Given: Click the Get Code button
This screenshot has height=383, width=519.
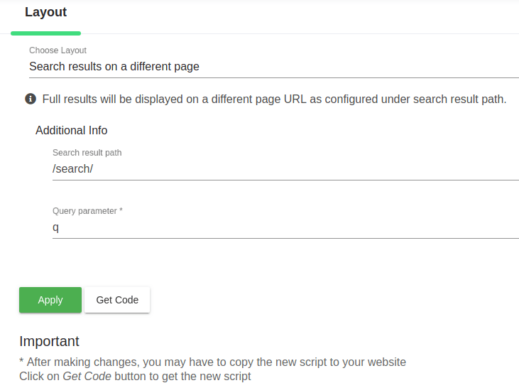Looking at the screenshot, I should (117, 300).
